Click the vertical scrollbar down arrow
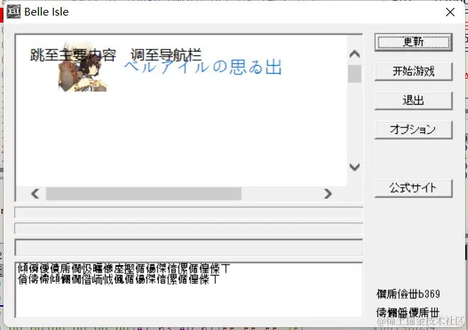 tap(354, 167)
